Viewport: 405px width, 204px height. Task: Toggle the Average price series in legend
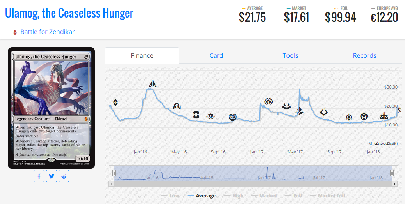tap(201, 196)
